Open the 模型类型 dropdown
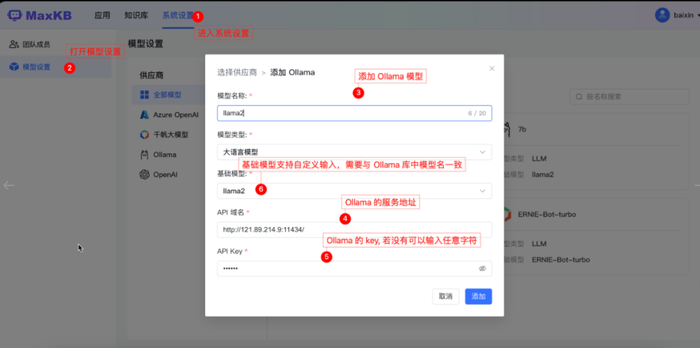The height and width of the screenshot is (348, 700). [x=355, y=152]
